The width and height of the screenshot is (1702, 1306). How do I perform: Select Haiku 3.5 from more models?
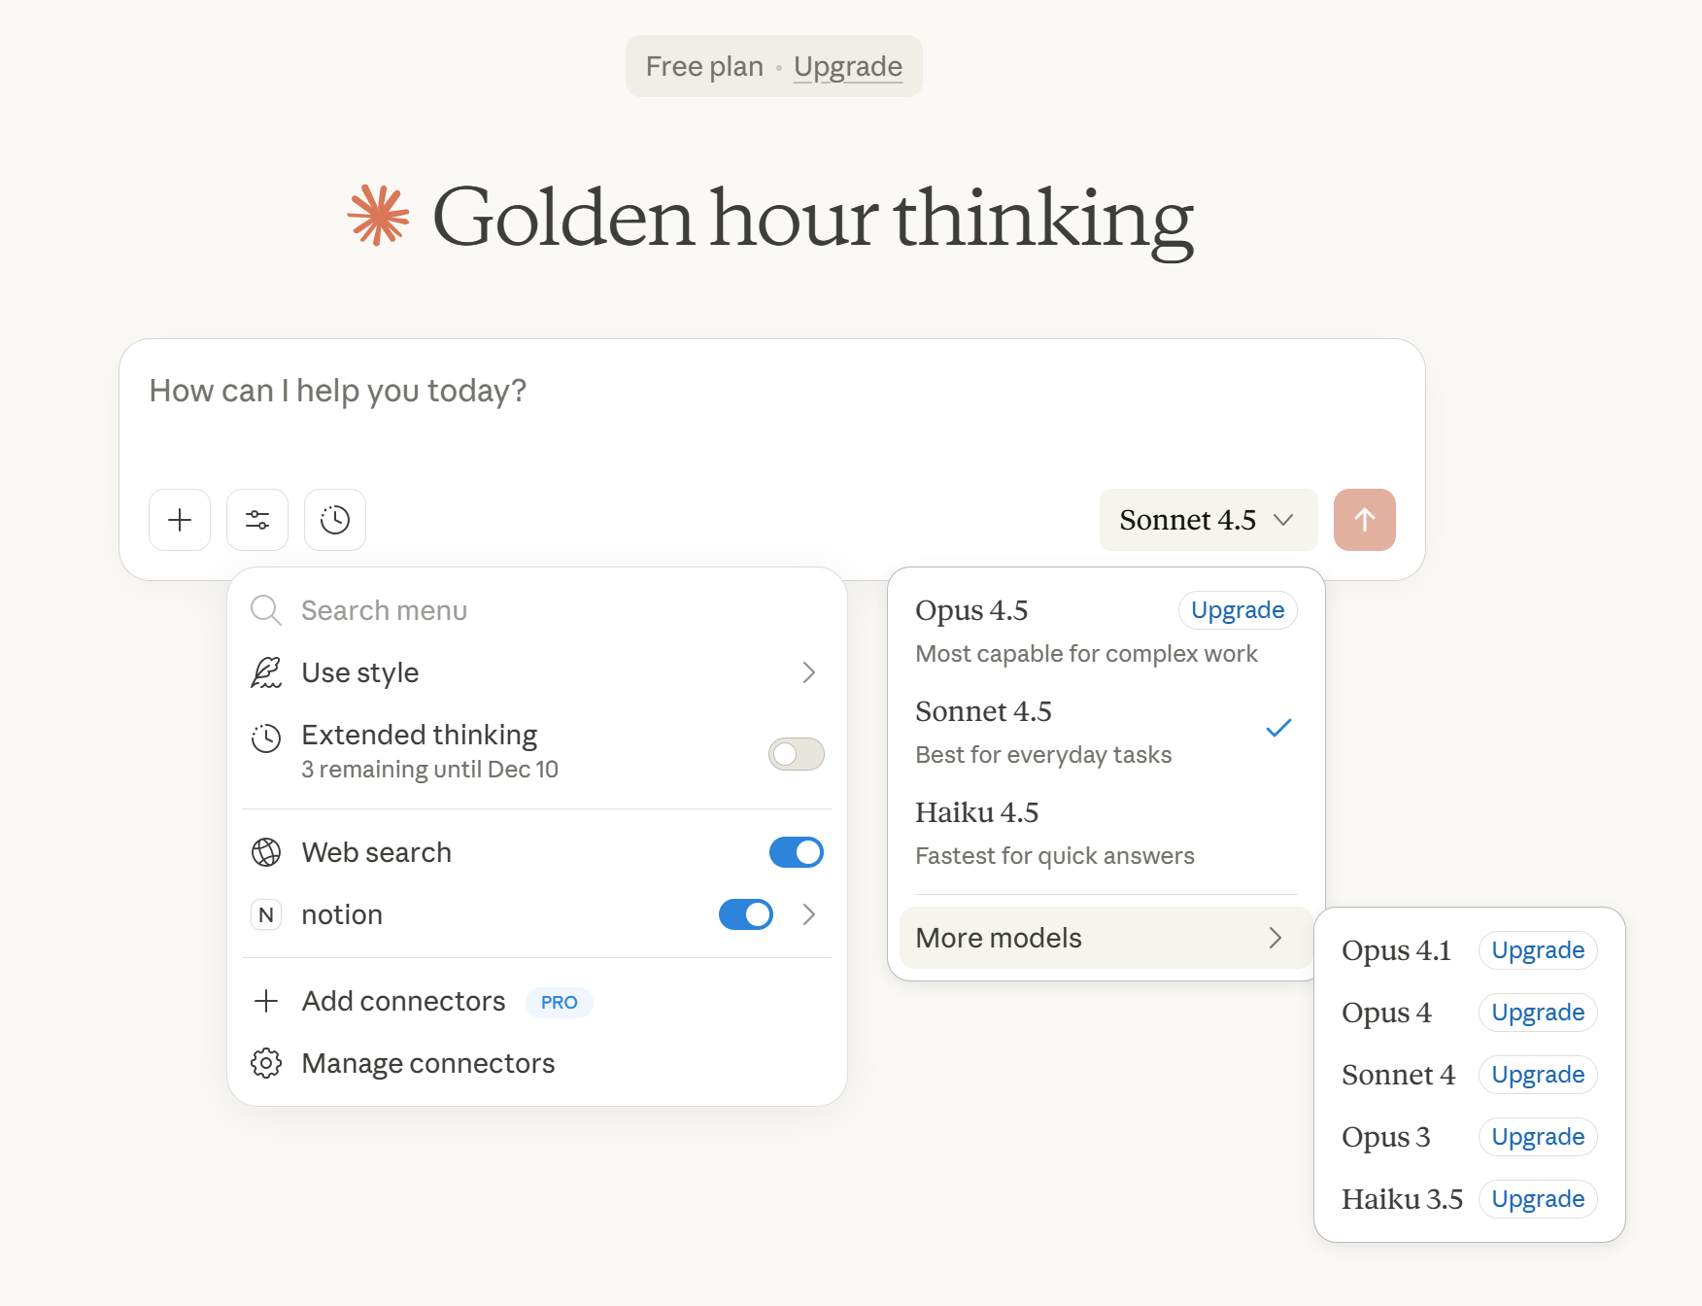[1402, 1199]
